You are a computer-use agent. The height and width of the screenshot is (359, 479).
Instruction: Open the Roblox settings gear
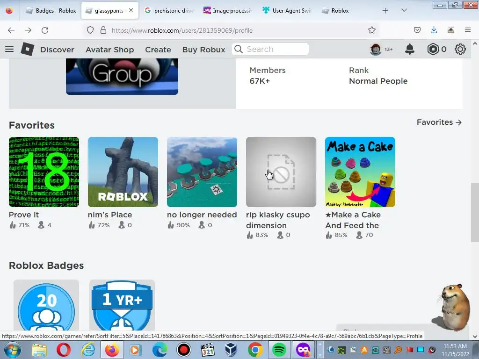[460, 49]
